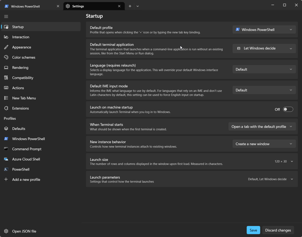Click the Profiles section header
Image resolution: width=302 pixels, height=237 pixels.
coord(10,118)
